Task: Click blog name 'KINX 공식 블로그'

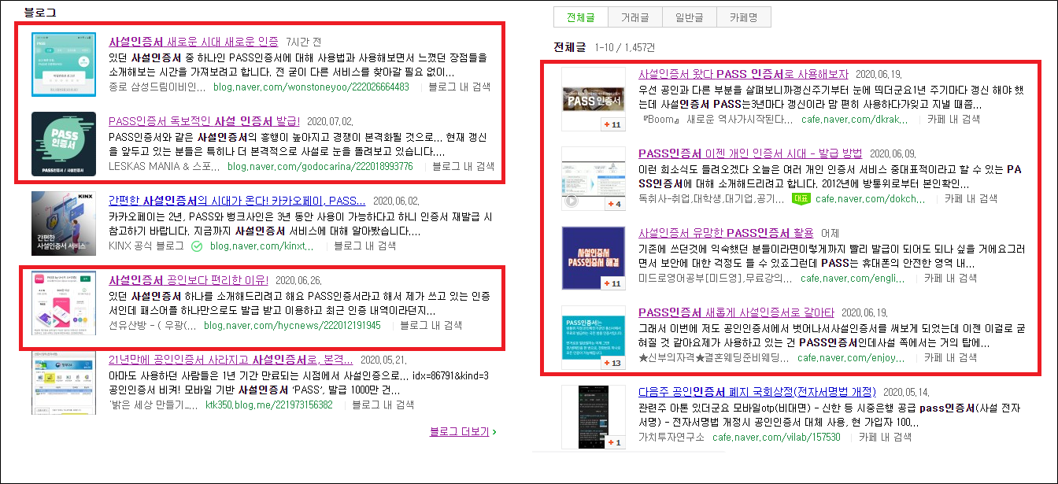Action: 146,246
